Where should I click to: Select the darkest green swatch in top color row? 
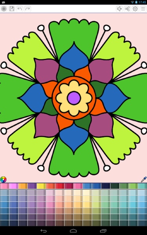pyautogui.click(x=115, y=186)
